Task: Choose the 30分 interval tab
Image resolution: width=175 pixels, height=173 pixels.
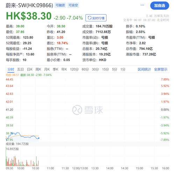Action: pos(95,69)
